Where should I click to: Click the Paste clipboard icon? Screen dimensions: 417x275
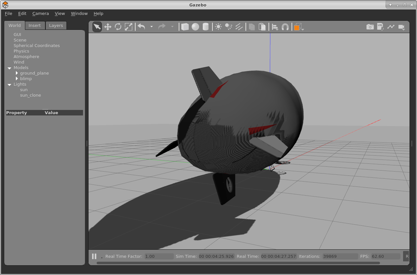262,27
